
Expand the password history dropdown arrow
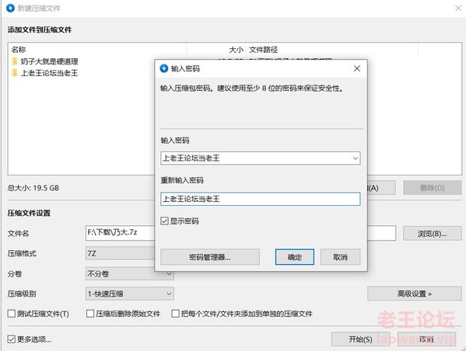[x=356, y=158]
